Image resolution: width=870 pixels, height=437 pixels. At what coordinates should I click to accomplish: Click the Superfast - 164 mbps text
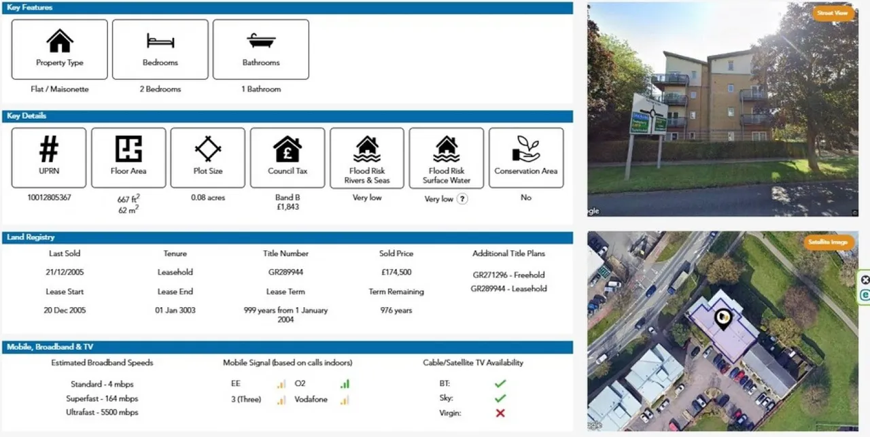tap(102, 398)
